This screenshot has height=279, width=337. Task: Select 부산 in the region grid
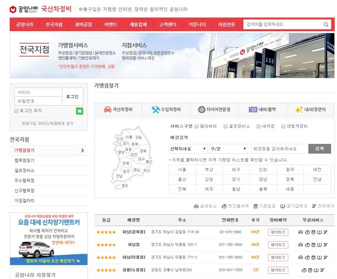click(209, 170)
